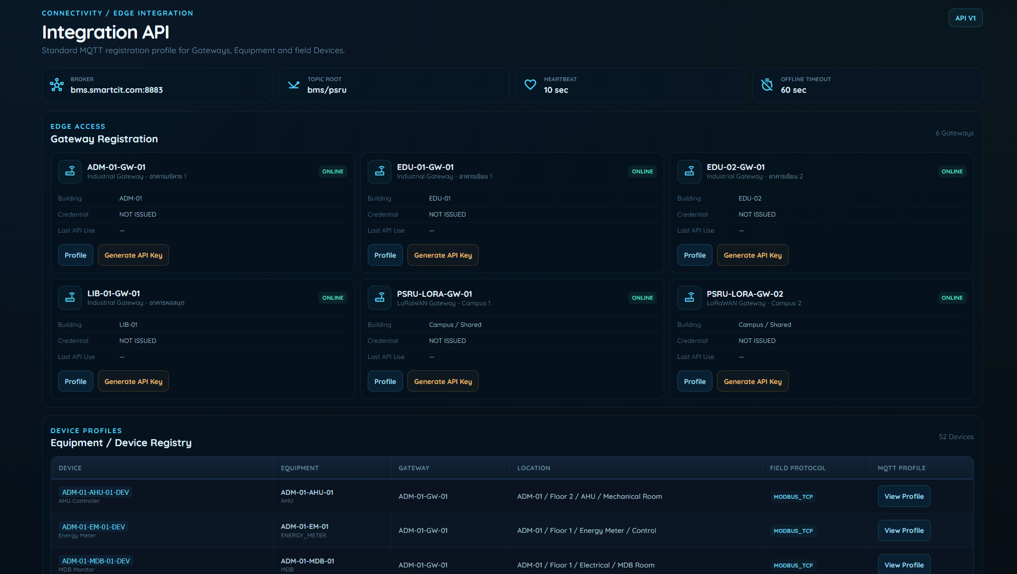Click ONLINE status badge of EDU-02-GW-01
The height and width of the screenshot is (574, 1017).
click(952, 171)
